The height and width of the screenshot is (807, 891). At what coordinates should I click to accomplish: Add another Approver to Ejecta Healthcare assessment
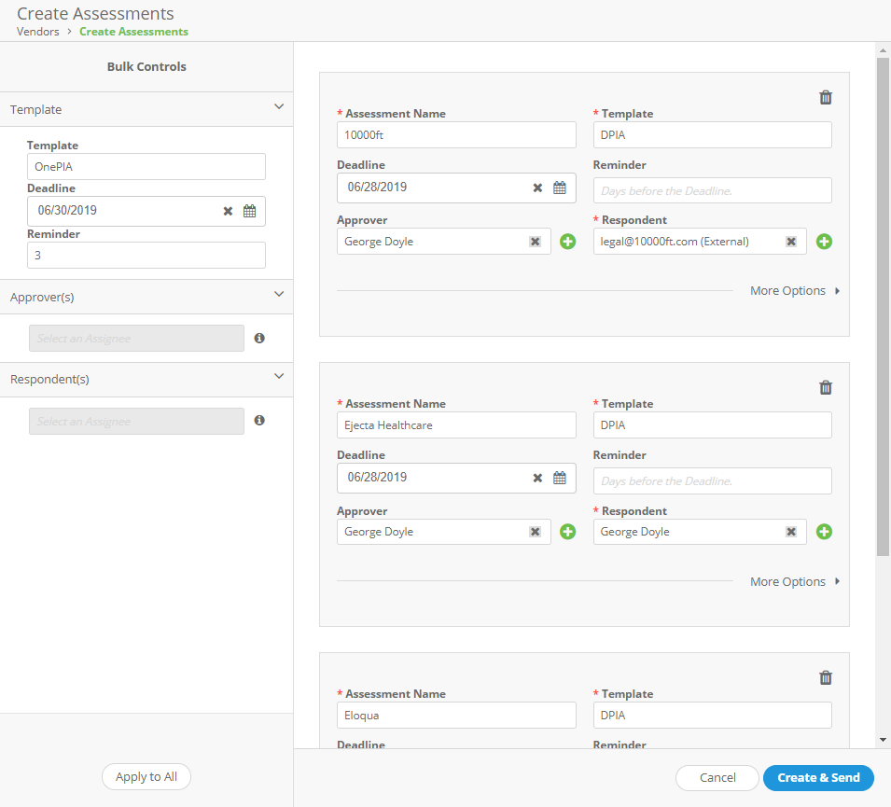[x=567, y=531]
